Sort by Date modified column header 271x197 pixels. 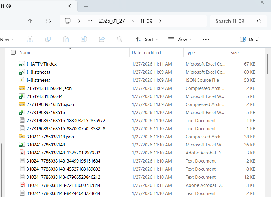146,53
